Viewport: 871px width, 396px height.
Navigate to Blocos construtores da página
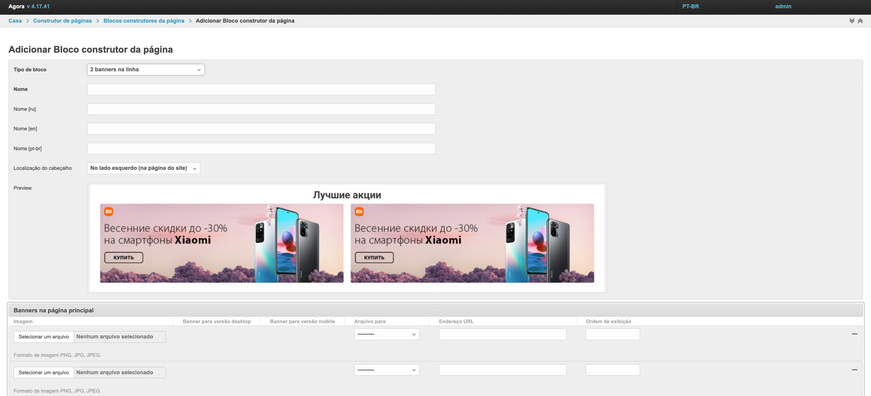pyautogui.click(x=144, y=21)
